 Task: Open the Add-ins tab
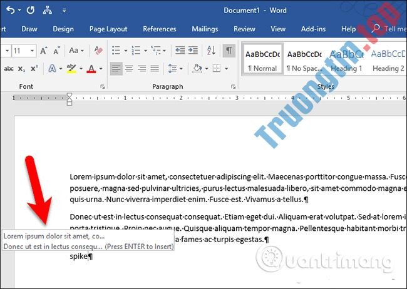[x=313, y=29]
